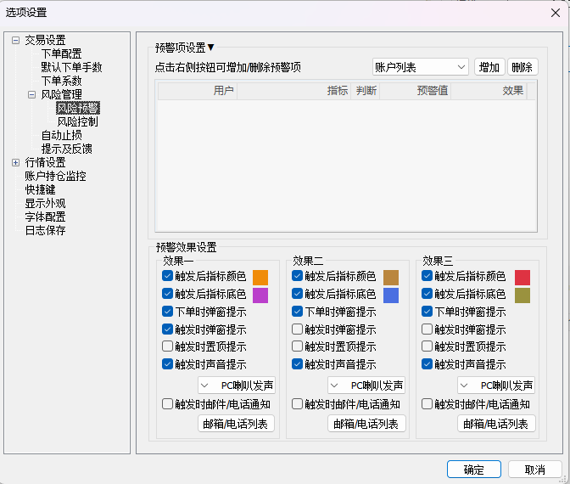Collapse the 交易设置 tree node
This screenshot has height=484, width=570.
[x=15, y=40]
